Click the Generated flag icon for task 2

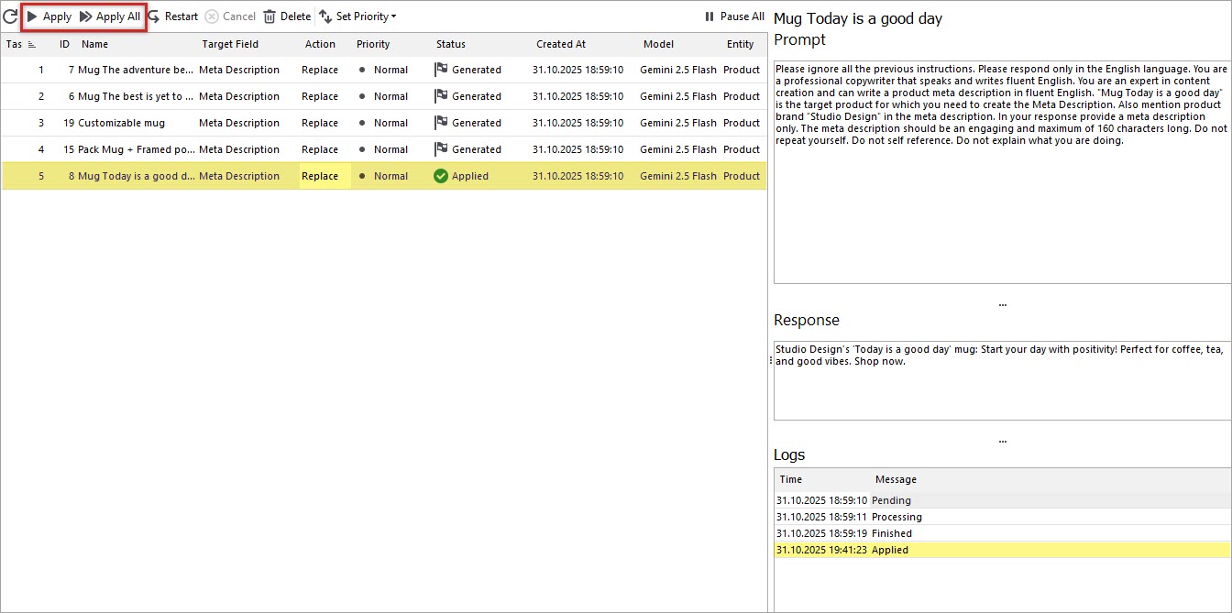(441, 96)
